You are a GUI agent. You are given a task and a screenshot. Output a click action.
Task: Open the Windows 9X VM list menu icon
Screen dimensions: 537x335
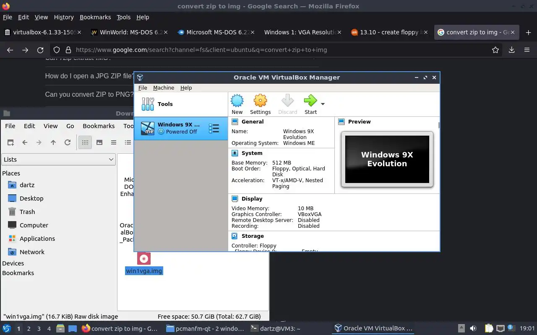point(214,129)
